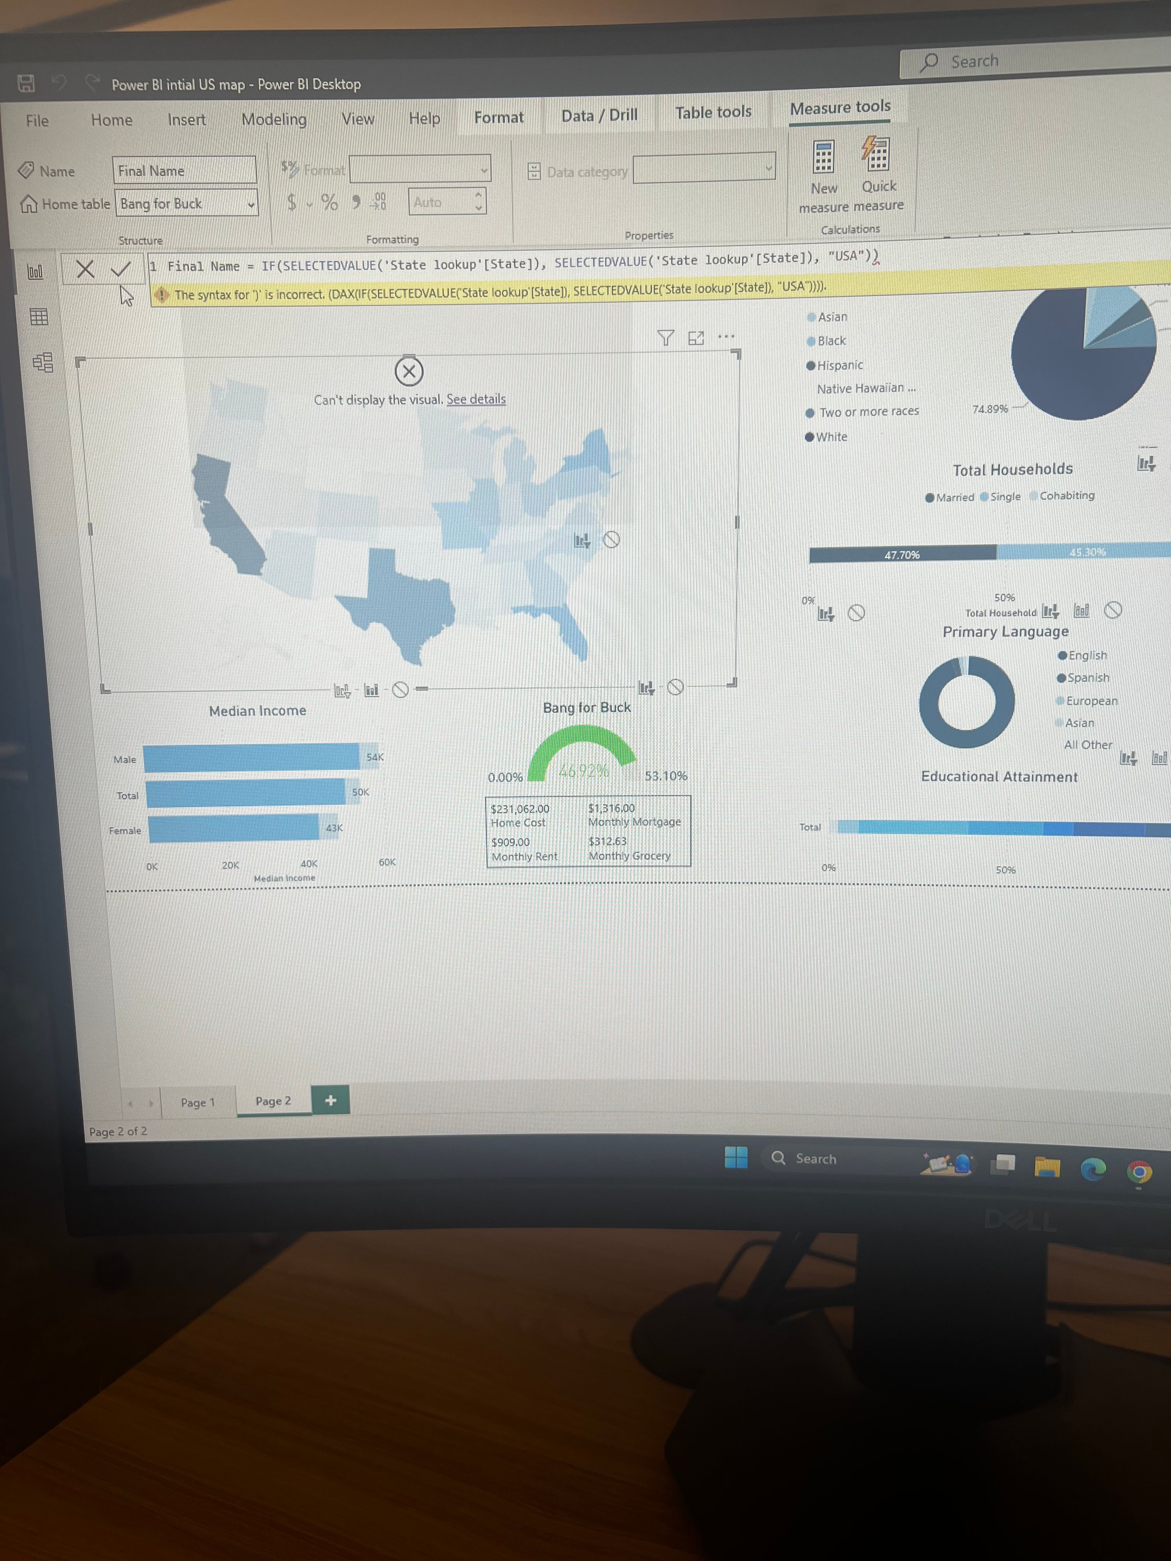Open the File menu

38,121
